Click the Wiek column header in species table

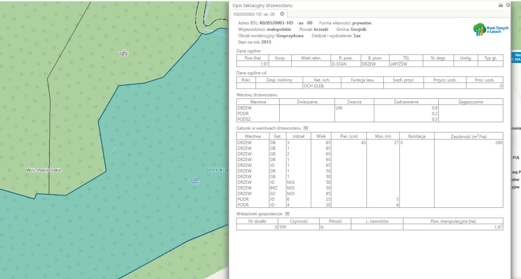tap(321, 136)
